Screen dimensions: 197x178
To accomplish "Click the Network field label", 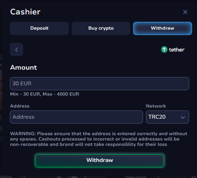I will 156,106.
